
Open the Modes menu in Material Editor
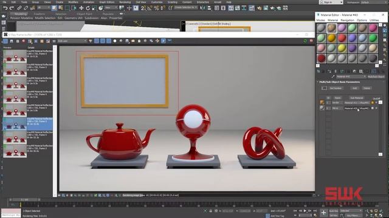[x=321, y=20]
